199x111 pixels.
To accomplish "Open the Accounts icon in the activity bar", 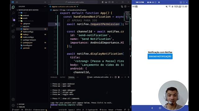I will (13, 99).
